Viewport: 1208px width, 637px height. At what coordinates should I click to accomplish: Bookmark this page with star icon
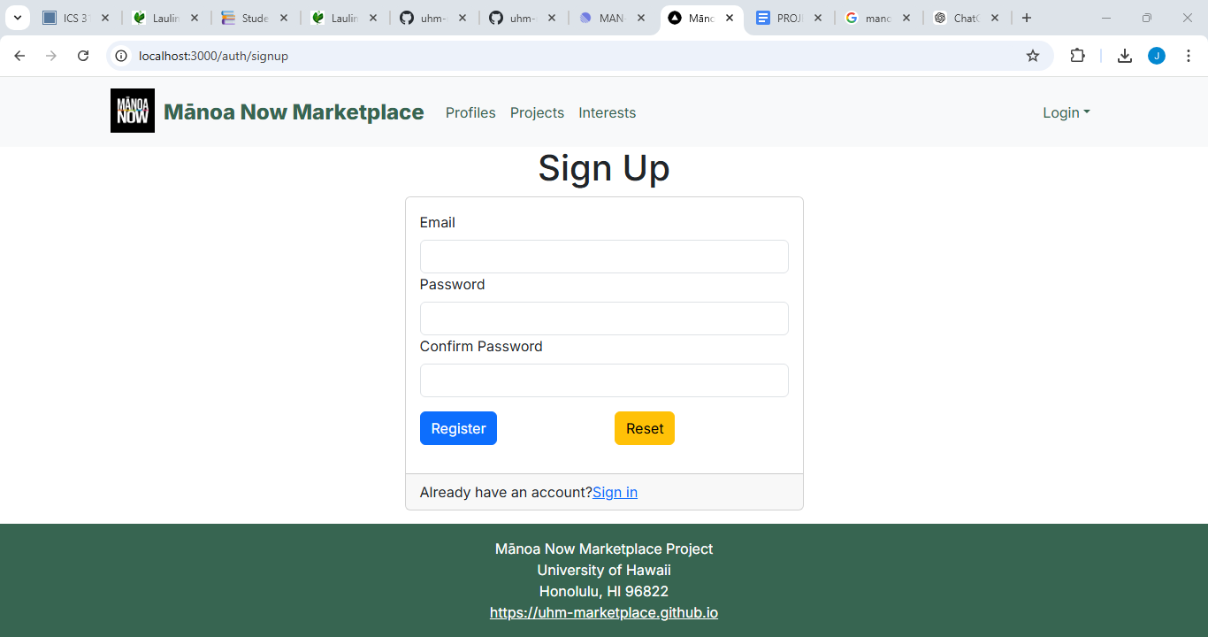tap(1033, 56)
